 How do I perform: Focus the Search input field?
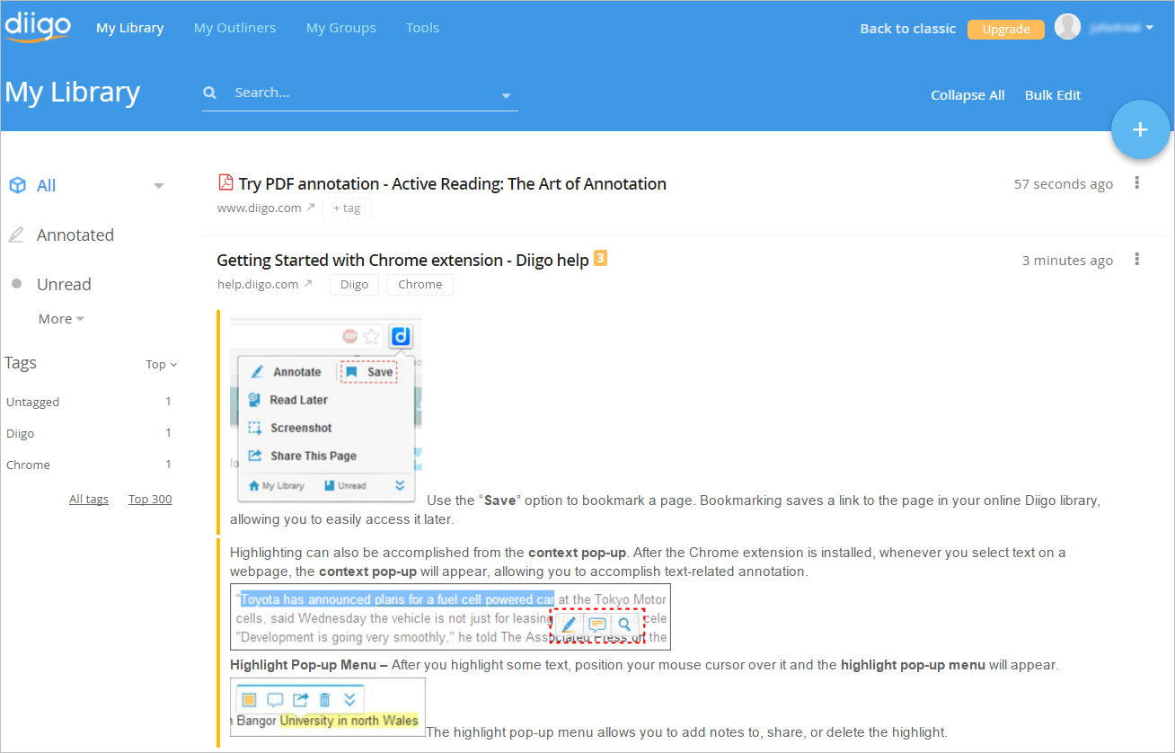359,93
